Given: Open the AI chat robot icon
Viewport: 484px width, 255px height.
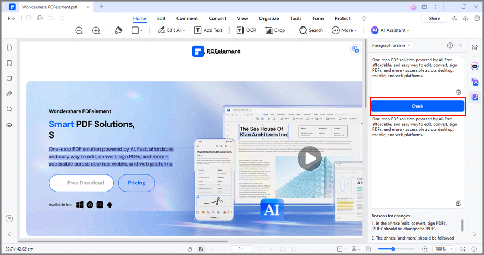Looking at the screenshot, I should click(x=475, y=66).
